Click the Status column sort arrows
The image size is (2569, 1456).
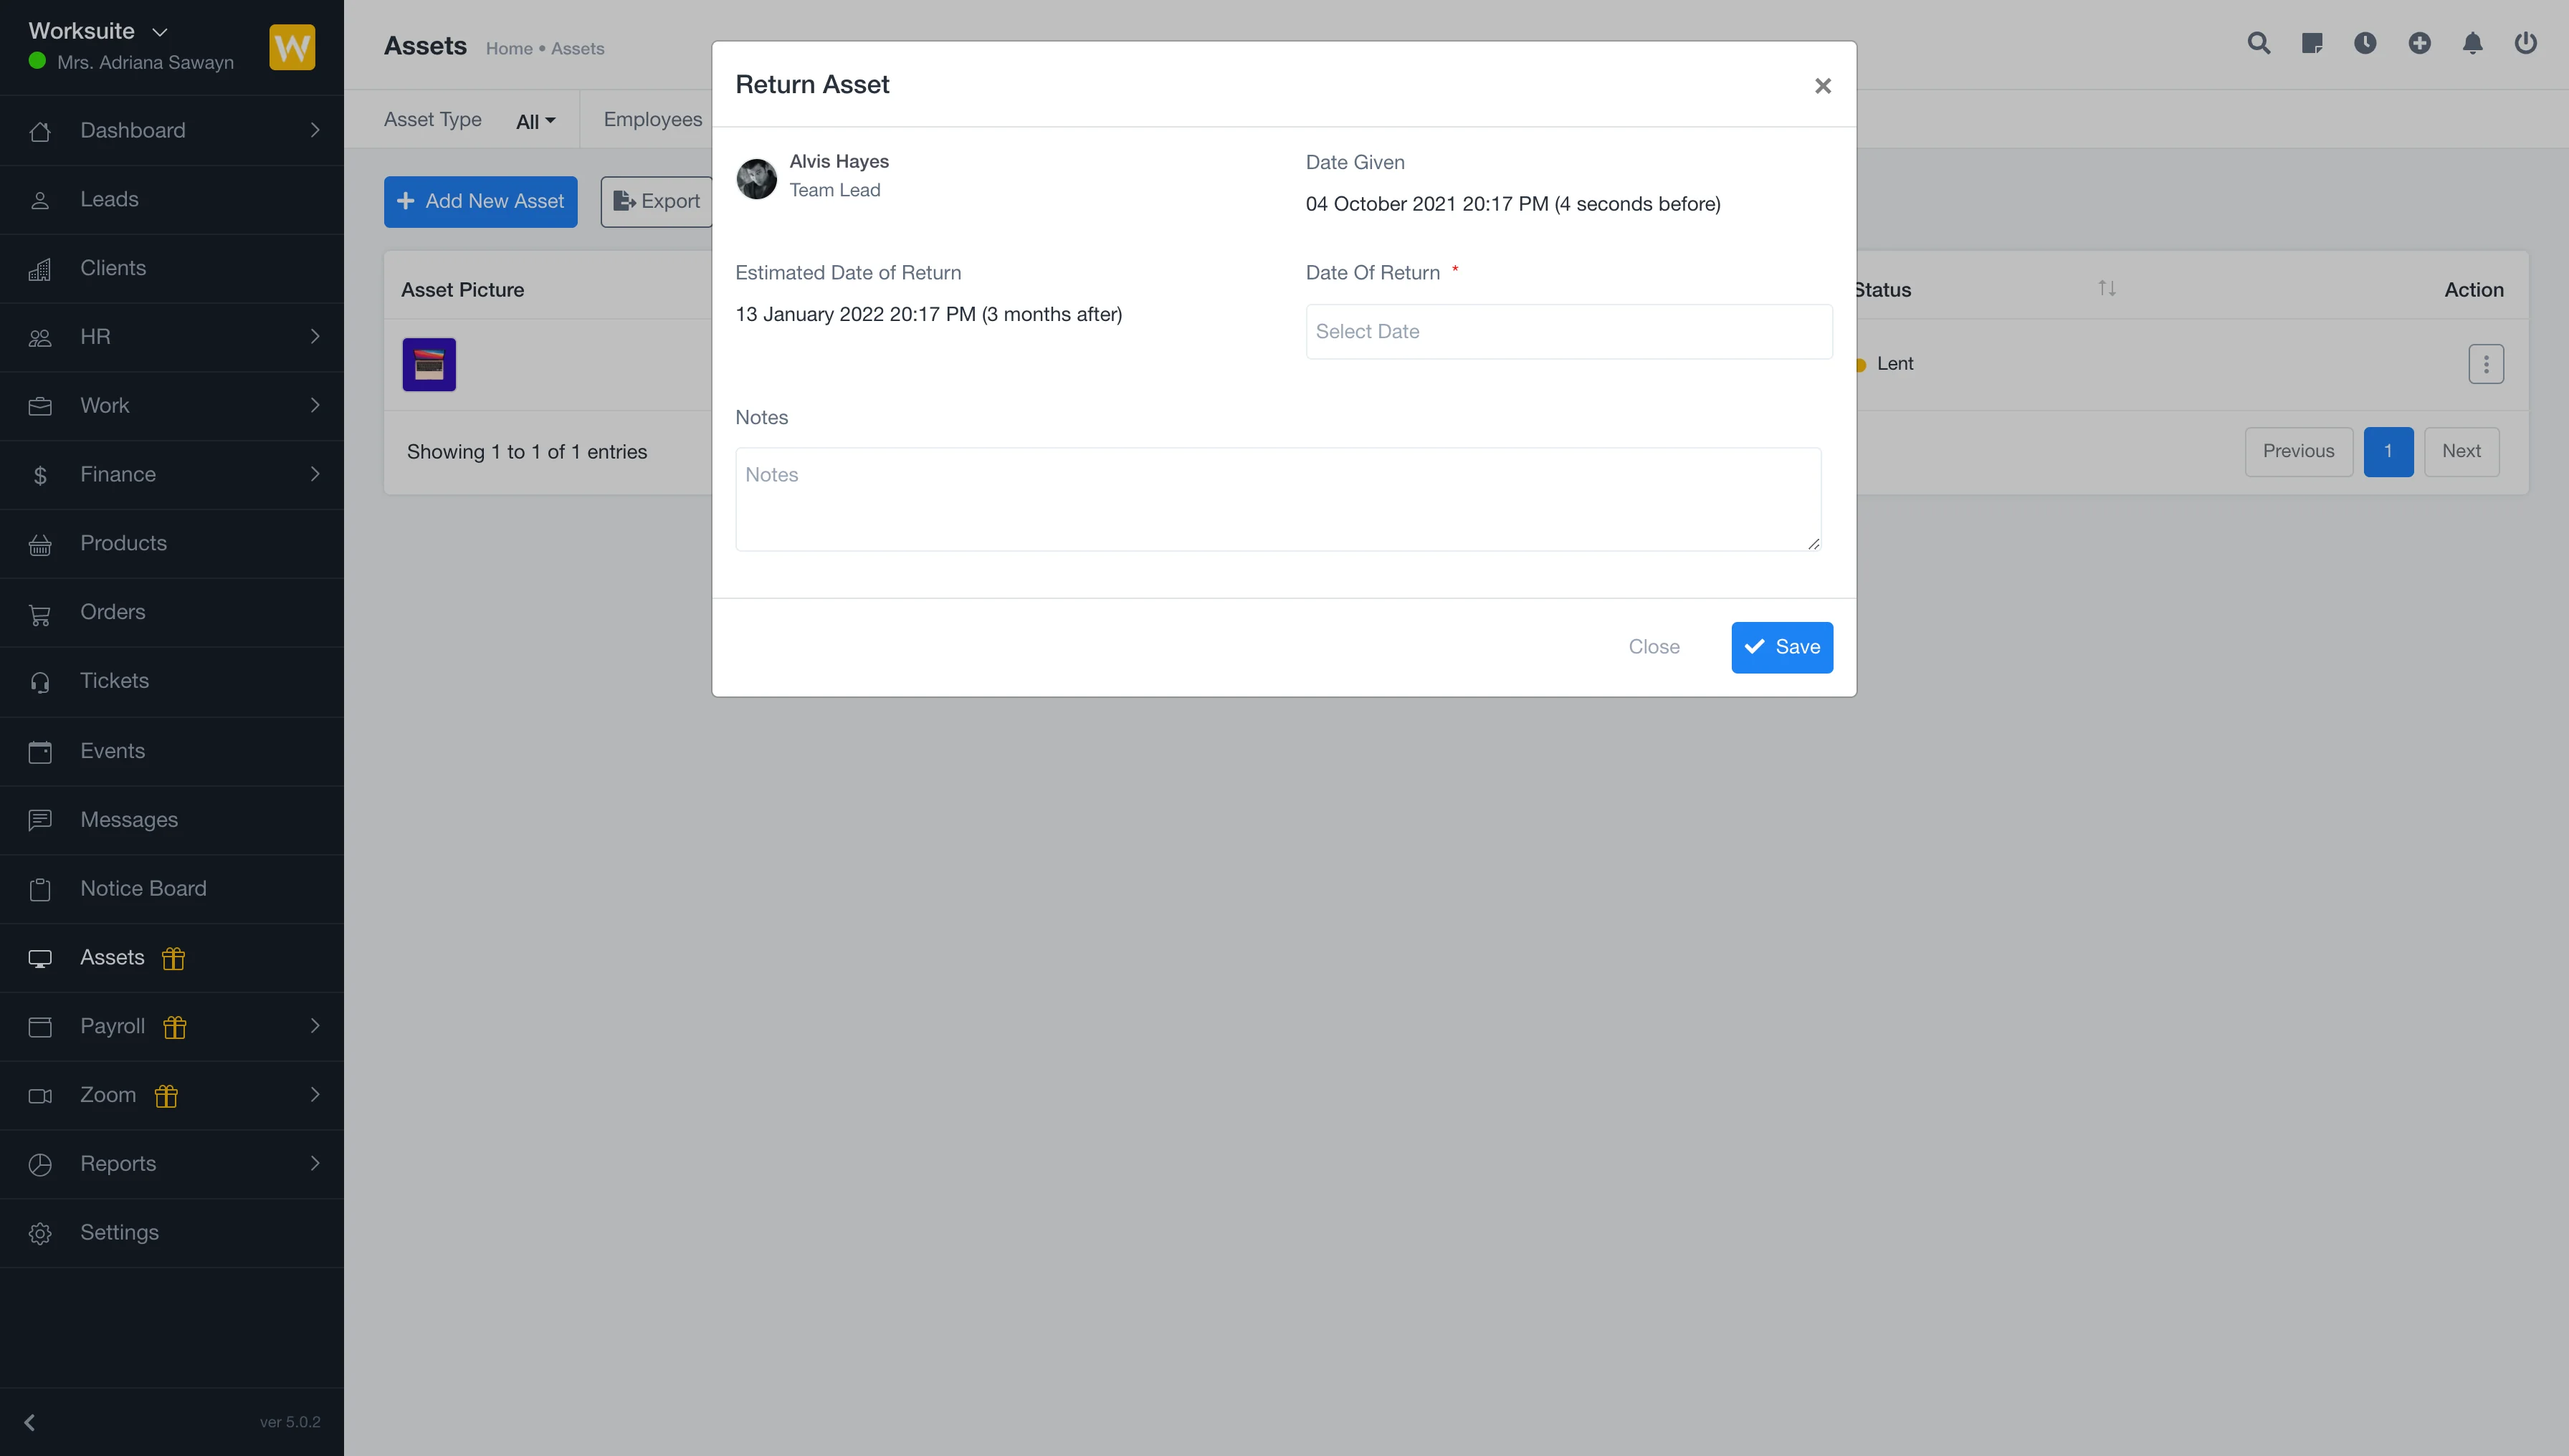(2107, 289)
